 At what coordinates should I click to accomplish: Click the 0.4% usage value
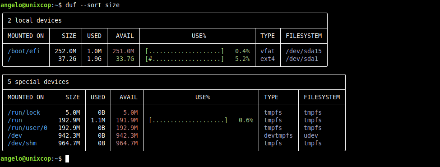point(242,51)
